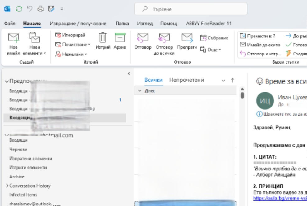This screenshot has height=206, width=307.
Task: Click the Игнорирай conversation button
Action: coord(70,35)
